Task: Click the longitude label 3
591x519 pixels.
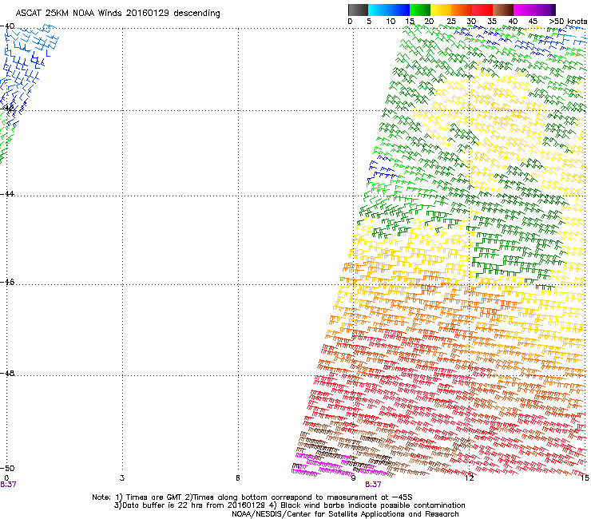Action: pos(122,478)
